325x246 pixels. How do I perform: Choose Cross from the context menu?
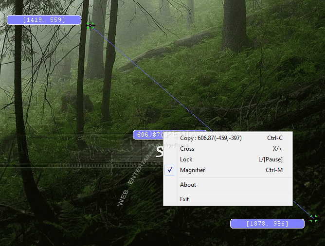pos(228,149)
